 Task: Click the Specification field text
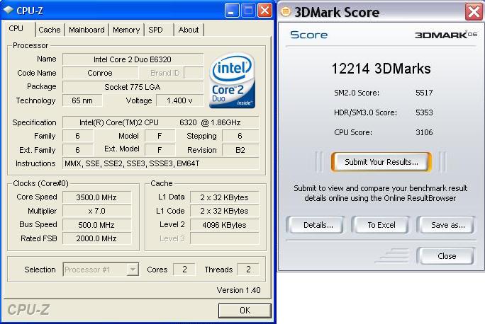click(160, 122)
